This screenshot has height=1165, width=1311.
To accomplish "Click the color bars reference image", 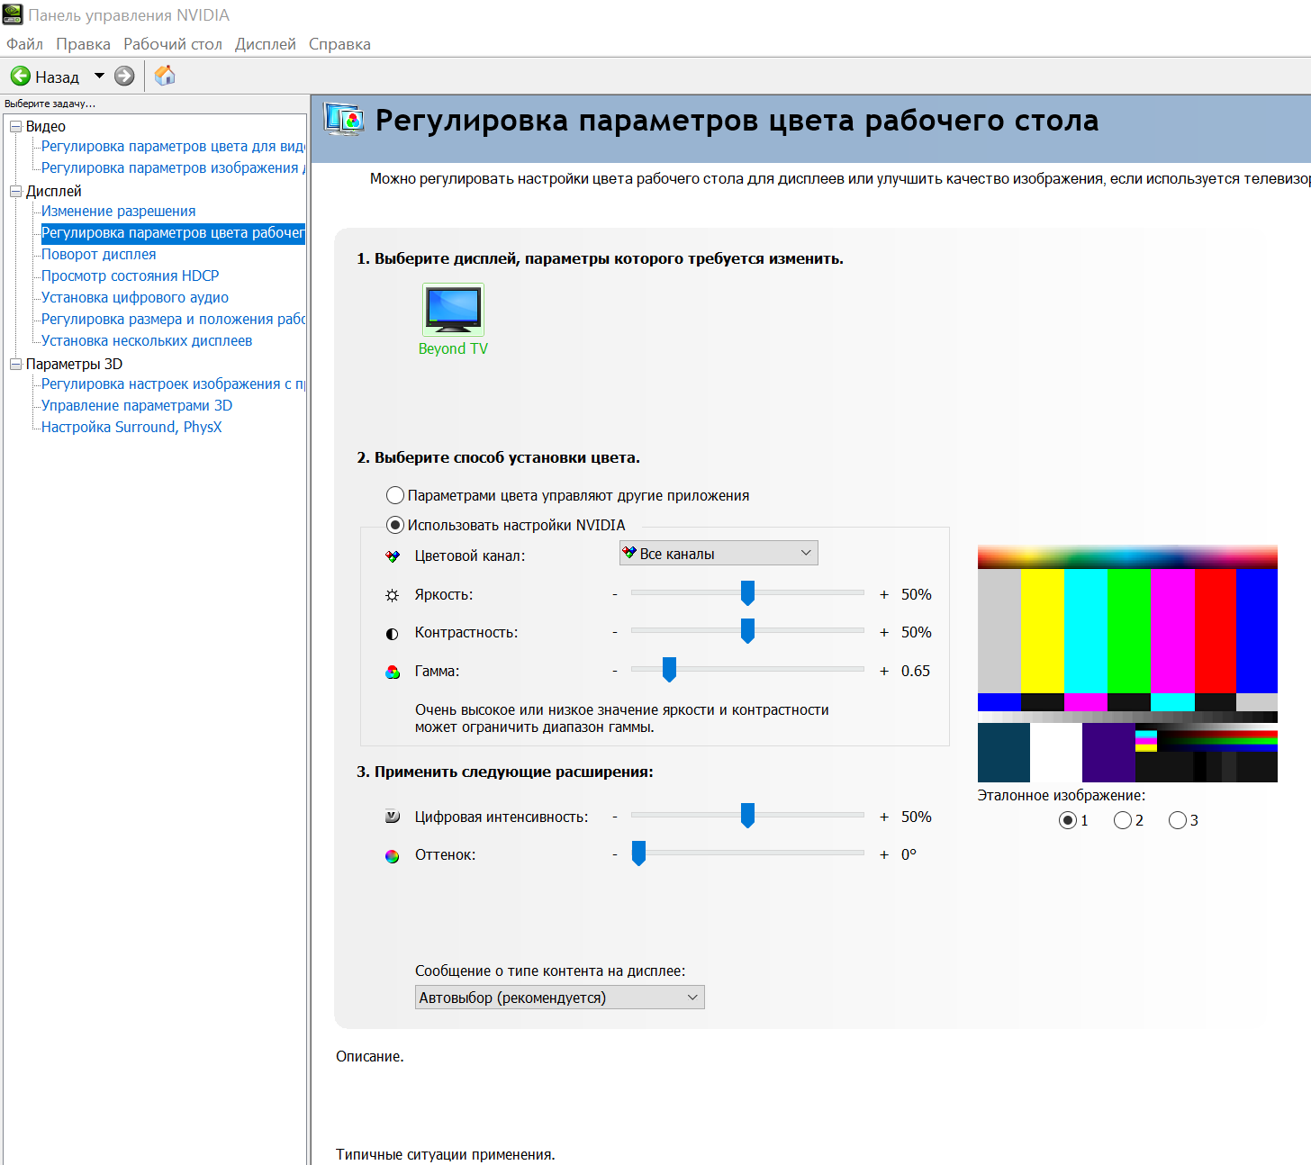I will tap(1127, 664).
